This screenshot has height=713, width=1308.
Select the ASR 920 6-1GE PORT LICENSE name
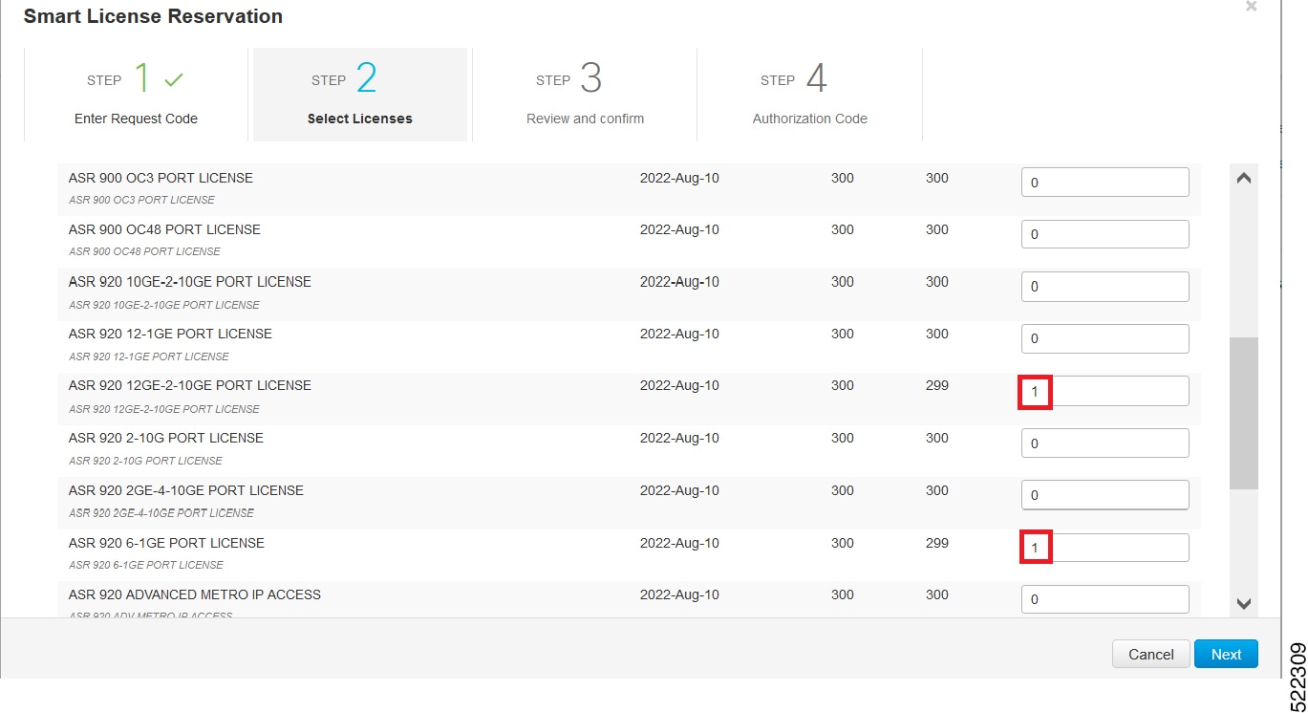(x=166, y=543)
